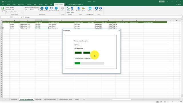The height and width of the screenshot is (103, 183).
Task: Select the cell with Adam Gonzales
Action: pyautogui.click(x=61, y=28)
